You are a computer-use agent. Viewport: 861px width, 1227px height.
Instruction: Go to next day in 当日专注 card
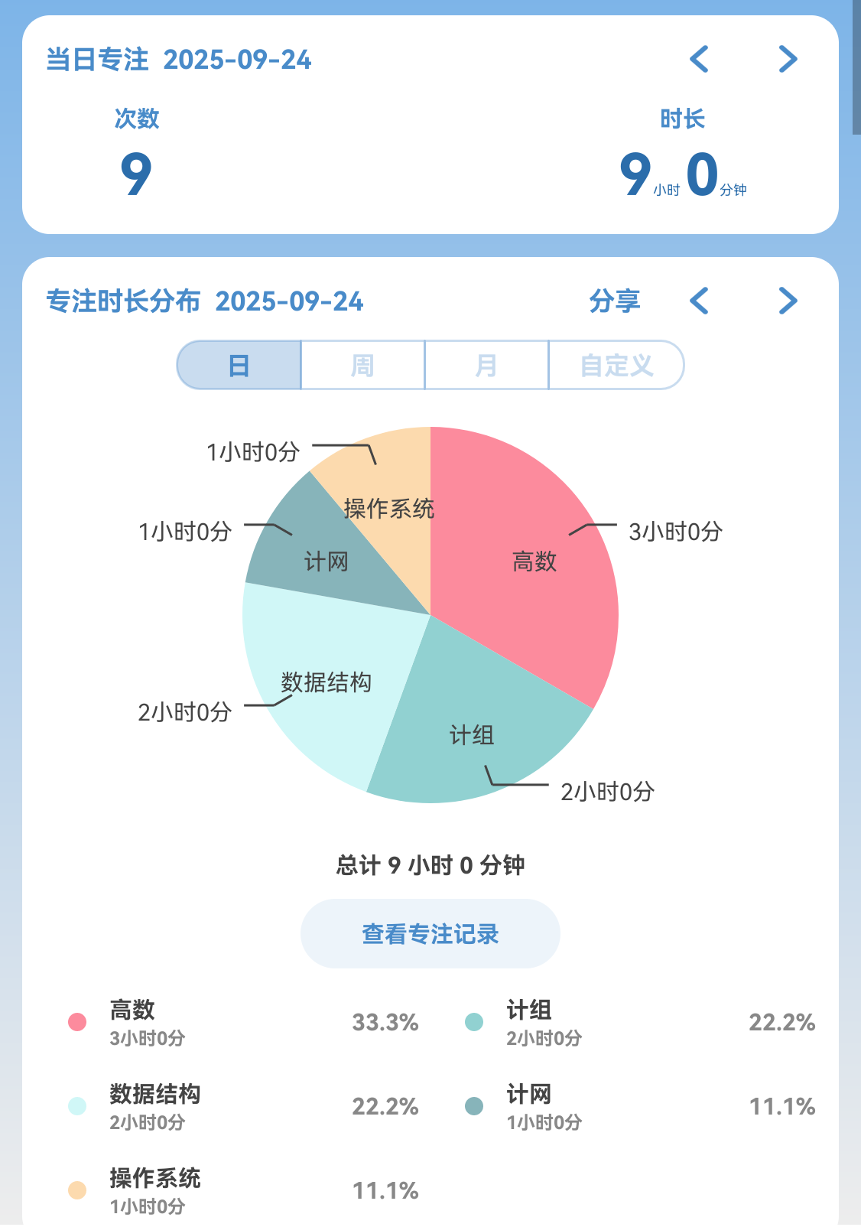(788, 59)
